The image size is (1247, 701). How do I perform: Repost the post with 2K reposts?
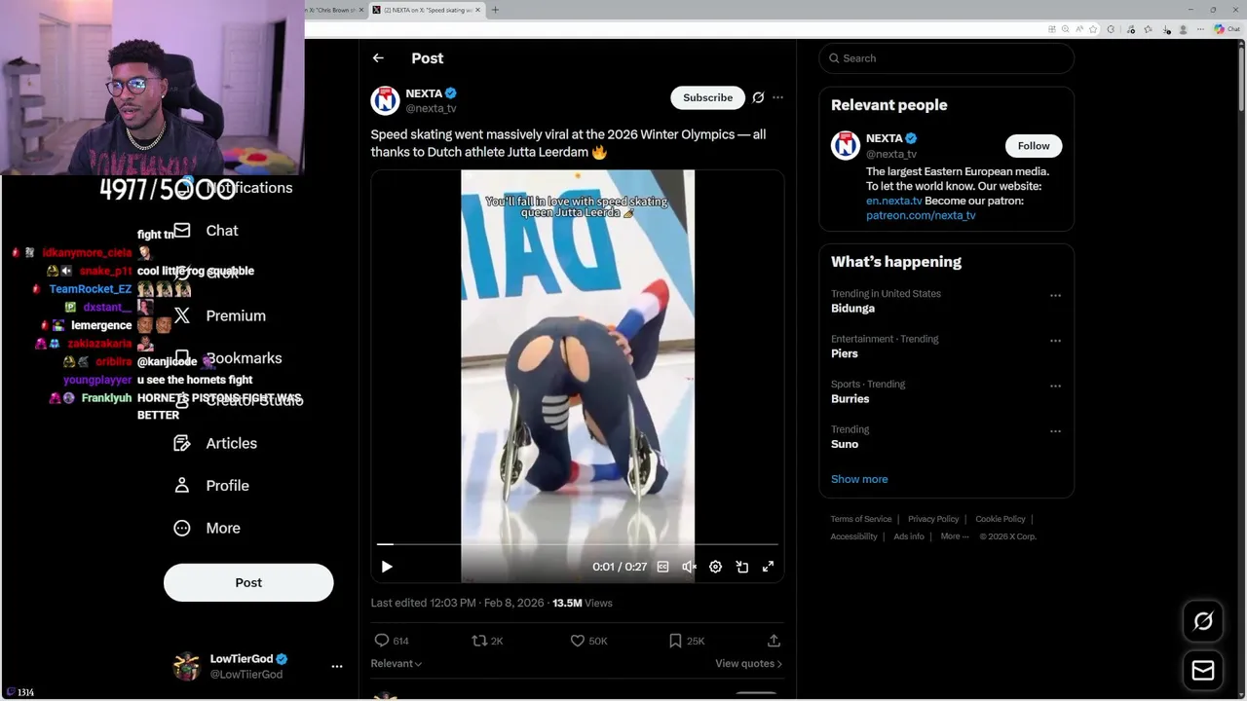pos(487,641)
